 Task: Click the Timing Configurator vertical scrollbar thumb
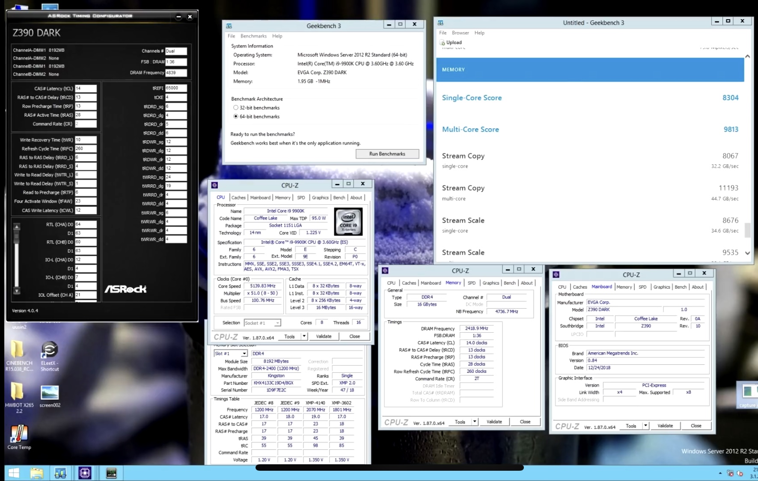[x=17, y=237]
